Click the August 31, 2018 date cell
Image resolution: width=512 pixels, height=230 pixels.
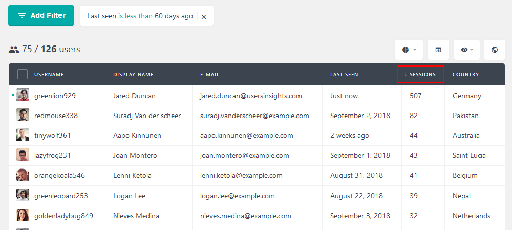coord(356,176)
